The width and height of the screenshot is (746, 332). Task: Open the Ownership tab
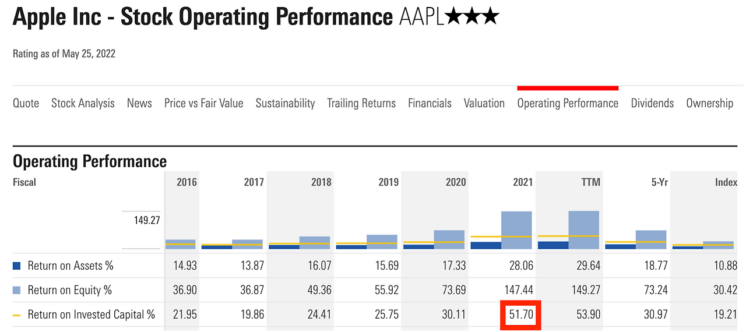coord(709,103)
